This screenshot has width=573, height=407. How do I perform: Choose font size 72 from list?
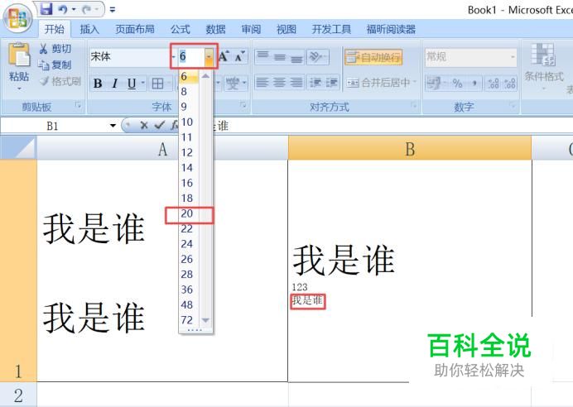pos(187,320)
